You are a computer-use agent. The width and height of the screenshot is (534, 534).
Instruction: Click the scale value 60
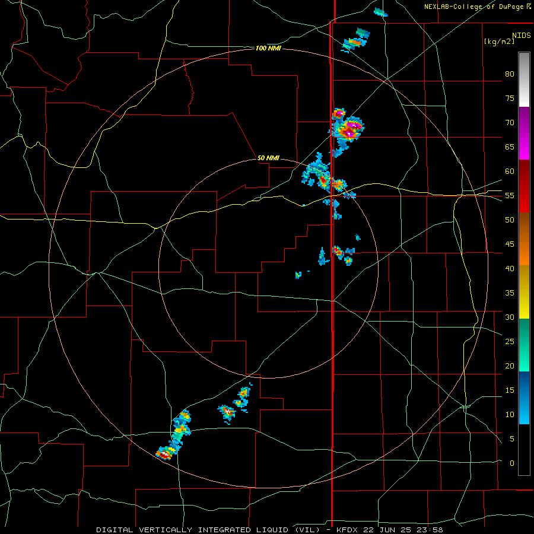click(510, 171)
